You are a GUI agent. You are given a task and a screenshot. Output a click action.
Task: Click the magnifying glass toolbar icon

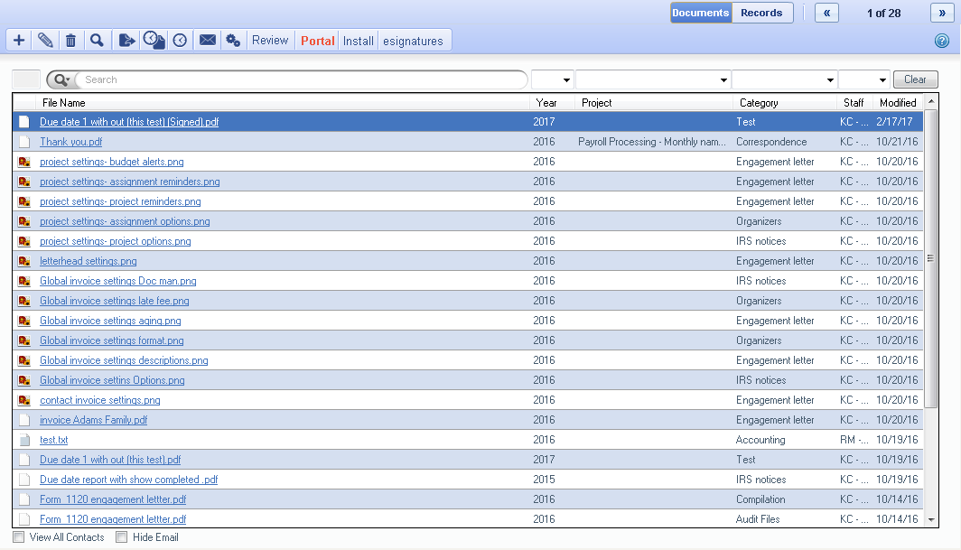click(97, 41)
